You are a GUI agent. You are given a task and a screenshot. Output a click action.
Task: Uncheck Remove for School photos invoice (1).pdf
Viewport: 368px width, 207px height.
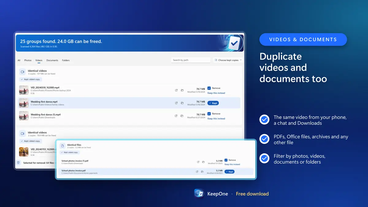[226, 160]
